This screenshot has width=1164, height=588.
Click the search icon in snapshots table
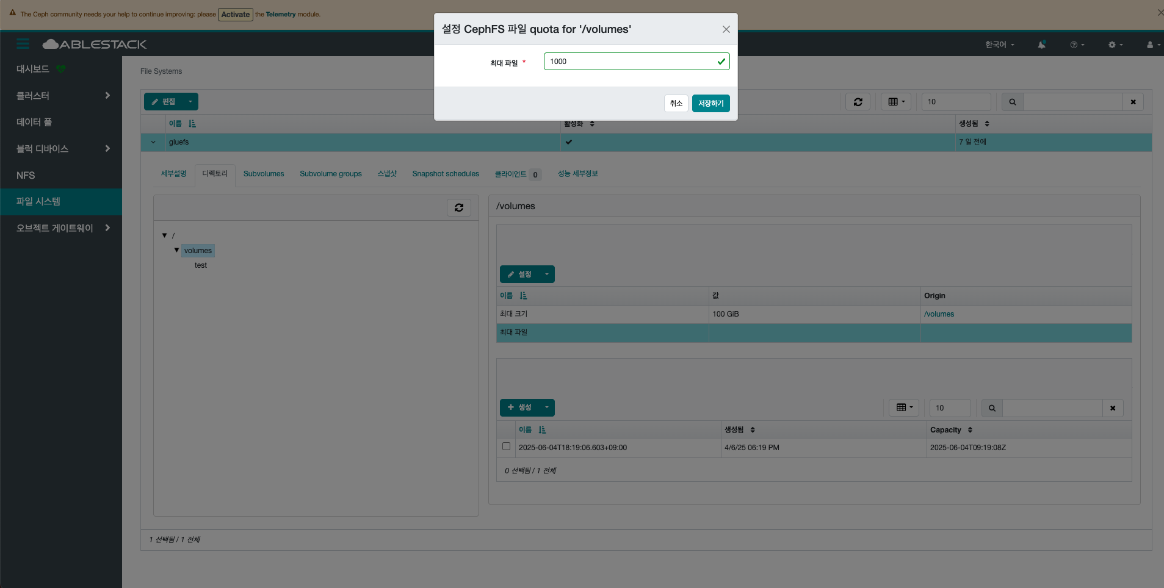[992, 408]
